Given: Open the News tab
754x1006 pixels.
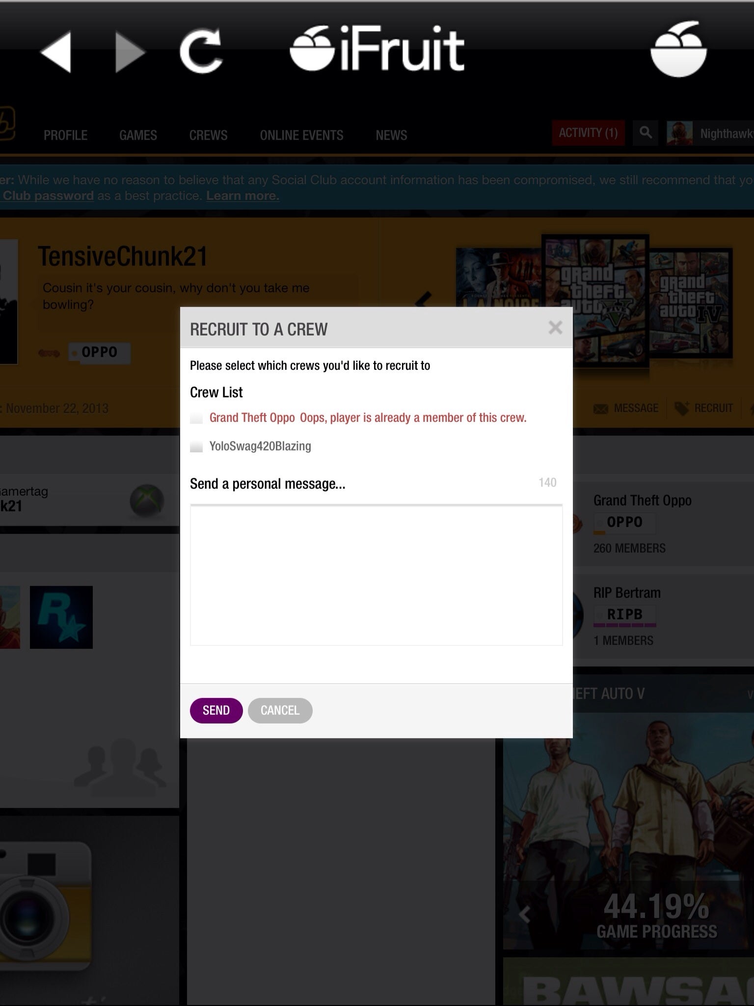Looking at the screenshot, I should coord(391,135).
